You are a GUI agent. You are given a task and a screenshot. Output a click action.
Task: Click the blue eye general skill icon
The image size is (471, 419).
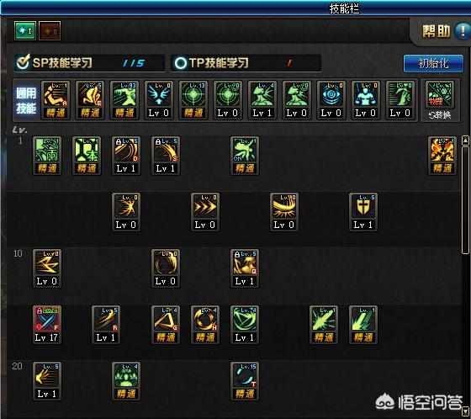(x=331, y=100)
